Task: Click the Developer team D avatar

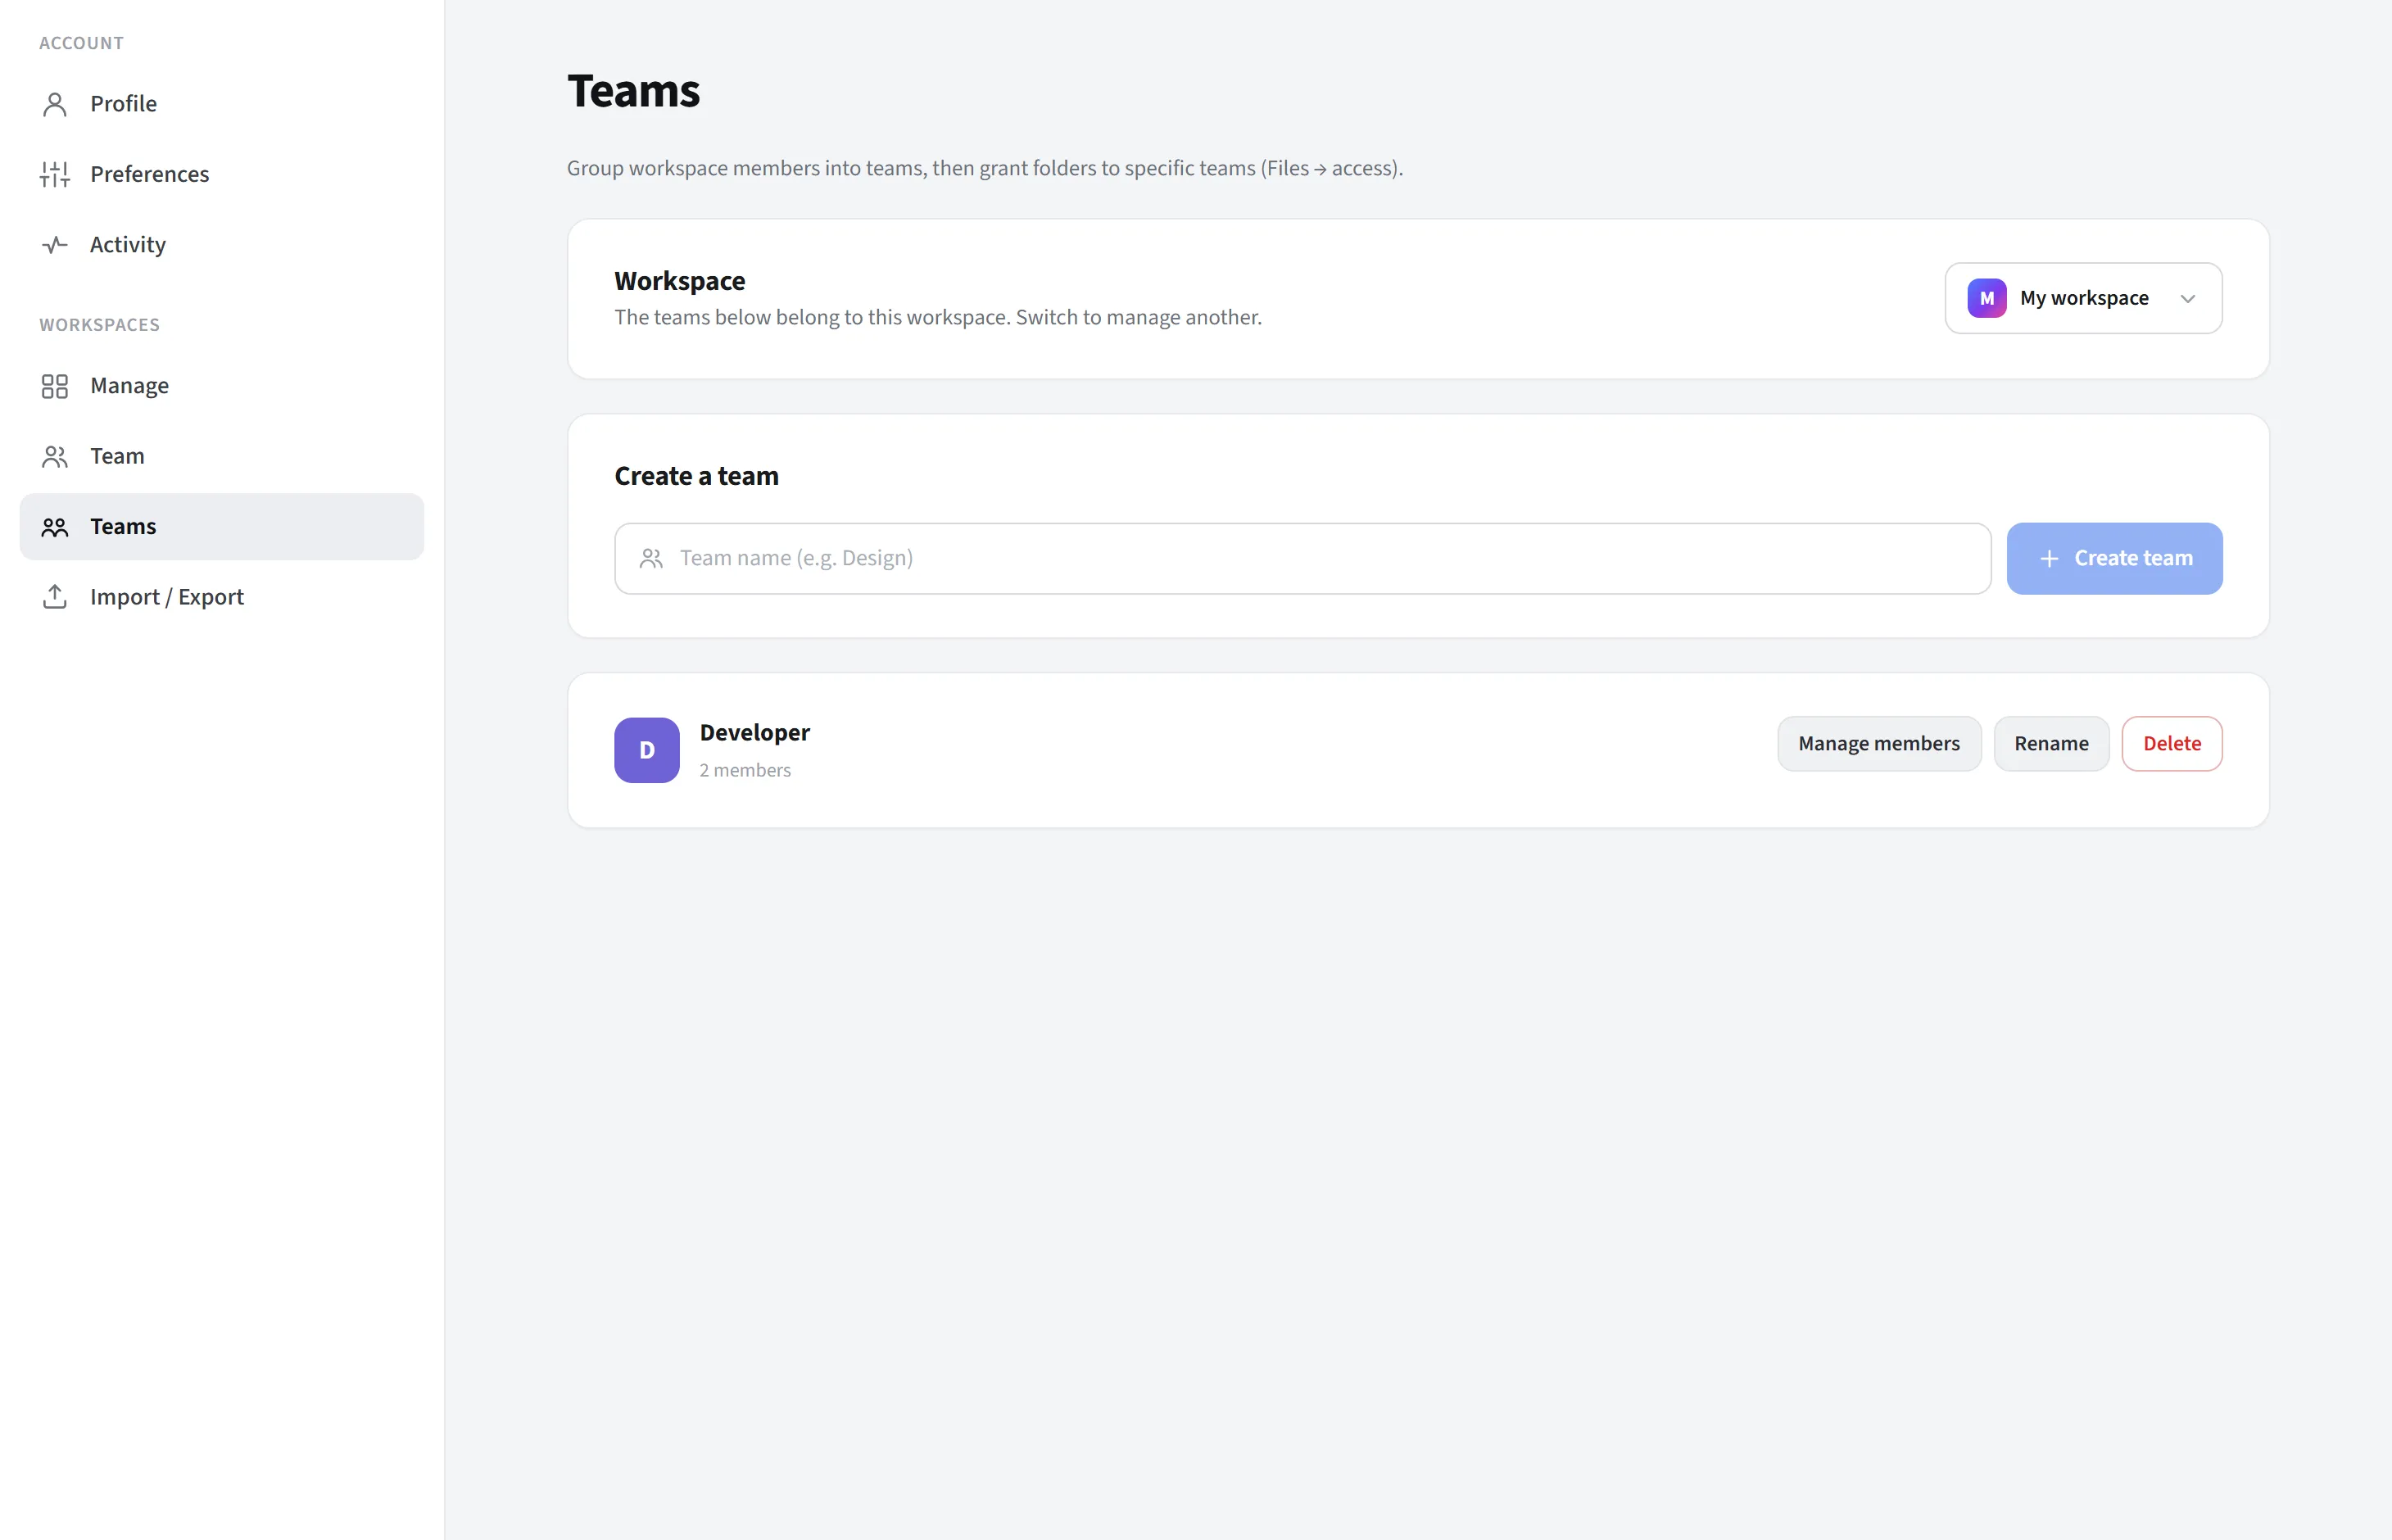Action: coord(647,750)
